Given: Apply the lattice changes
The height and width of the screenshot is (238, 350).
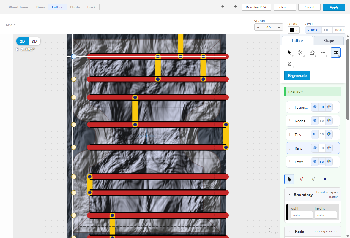Looking at the screenshot, I should pos(334,7).
